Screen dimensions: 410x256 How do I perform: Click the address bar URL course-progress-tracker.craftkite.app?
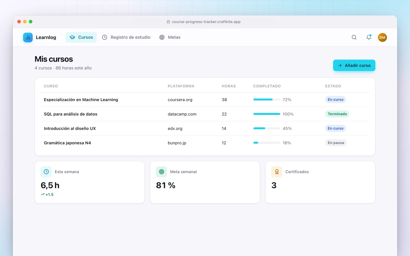tap(206, 22)
